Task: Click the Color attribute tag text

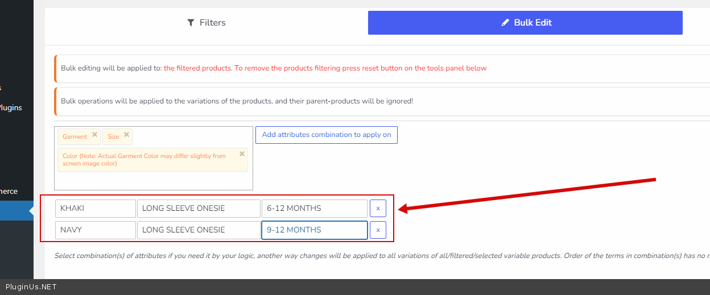Action: (144, 160)
